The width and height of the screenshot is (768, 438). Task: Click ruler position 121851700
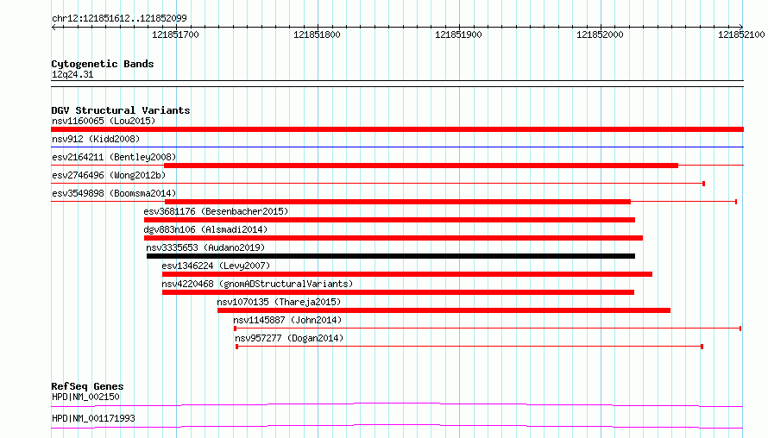click(x=175, y=34)
